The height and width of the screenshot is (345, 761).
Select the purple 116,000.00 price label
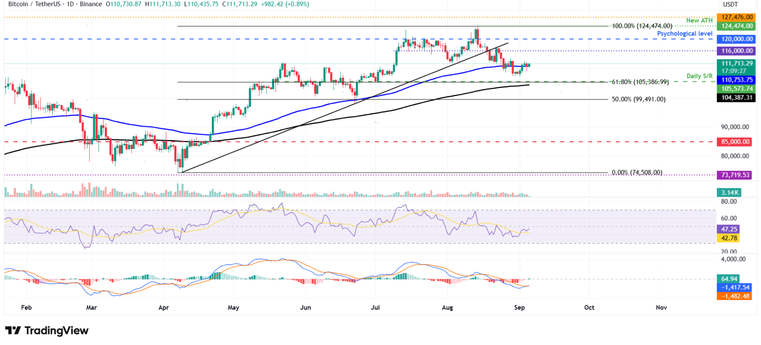pos(737,51)
